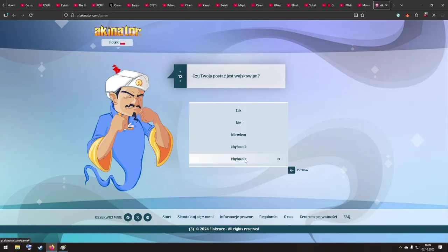This screenshot has height=252, width=448.
Task: Answer 'Nie' to the question
Action: coord(238,123)
